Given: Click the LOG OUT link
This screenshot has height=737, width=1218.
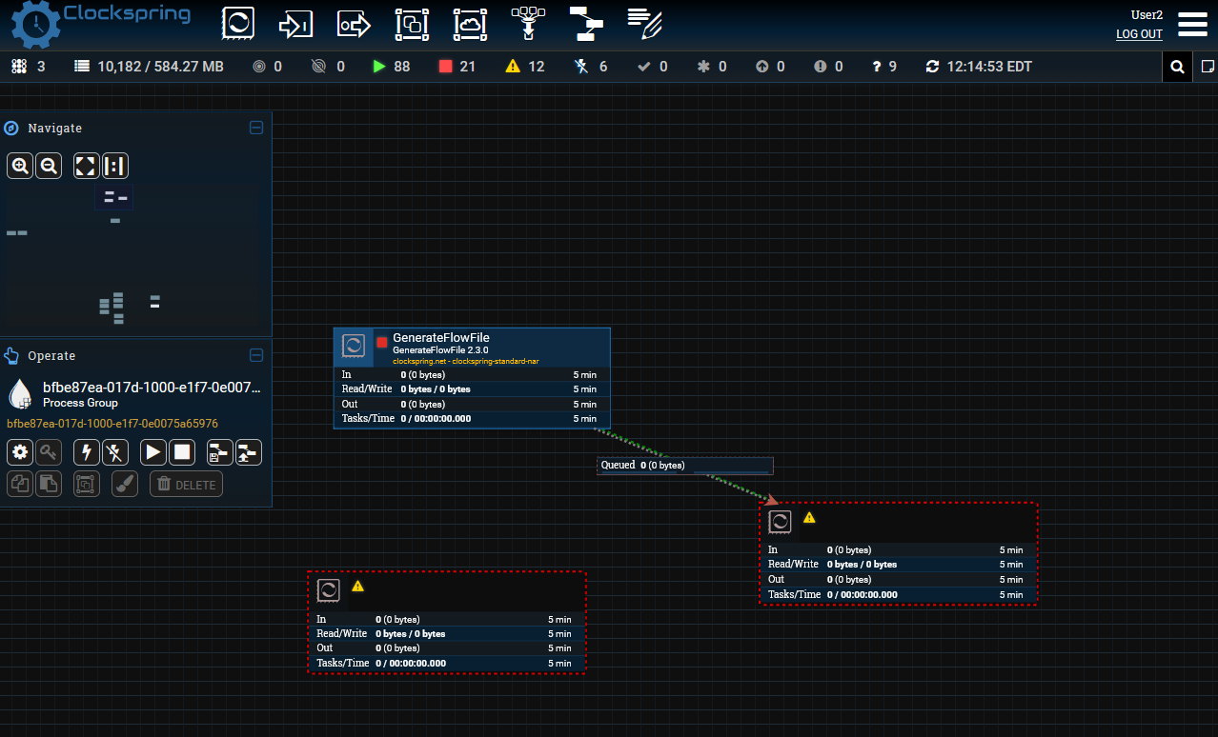Looking at the screenshot, I should coord(1139,34).
